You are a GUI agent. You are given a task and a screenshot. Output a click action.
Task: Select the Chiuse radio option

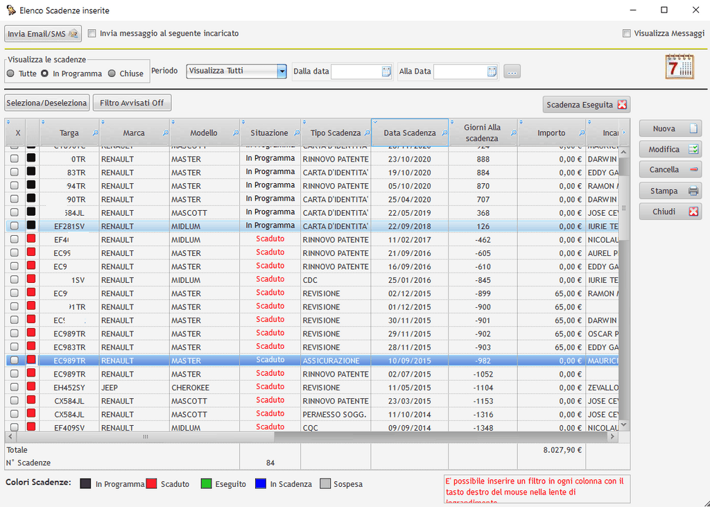tap(112, 74)
